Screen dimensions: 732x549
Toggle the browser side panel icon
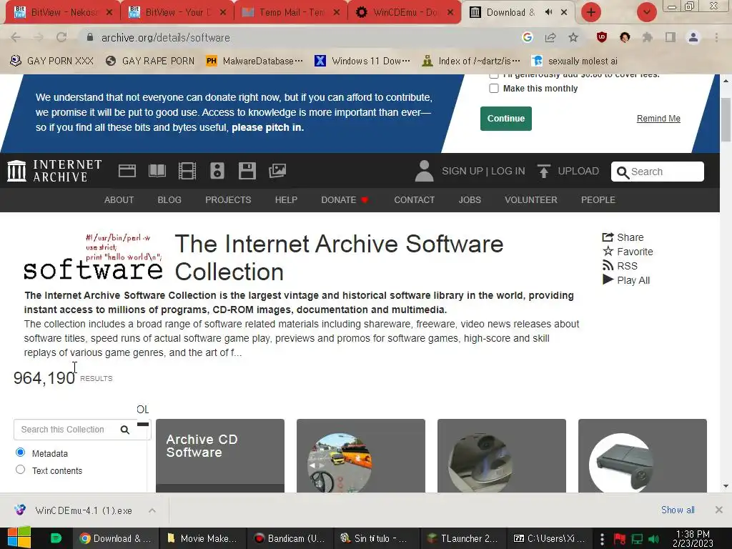671,37
